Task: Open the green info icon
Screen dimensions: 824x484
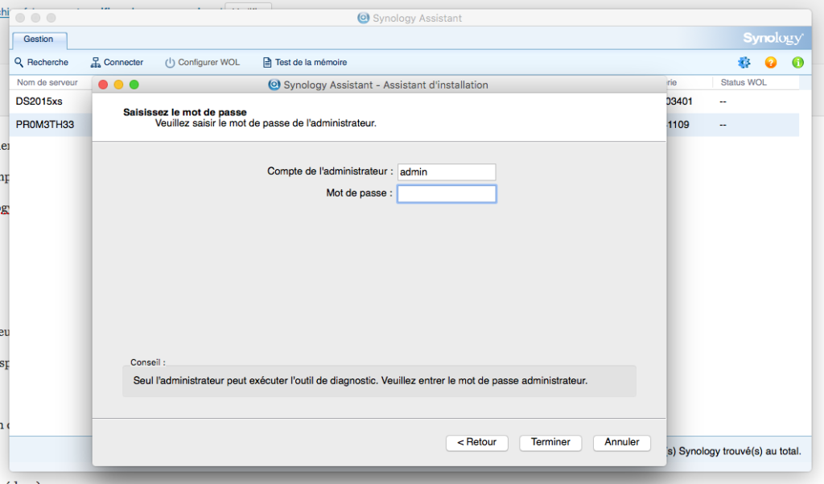Action: 797,62
